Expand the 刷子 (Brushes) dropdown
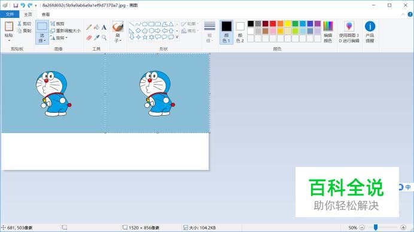 [x=118, y=38]
